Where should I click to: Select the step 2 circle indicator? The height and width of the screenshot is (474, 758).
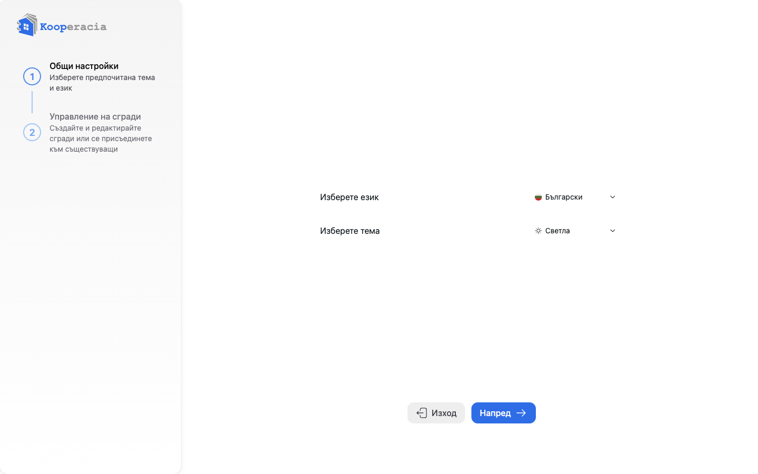(32, 132)
